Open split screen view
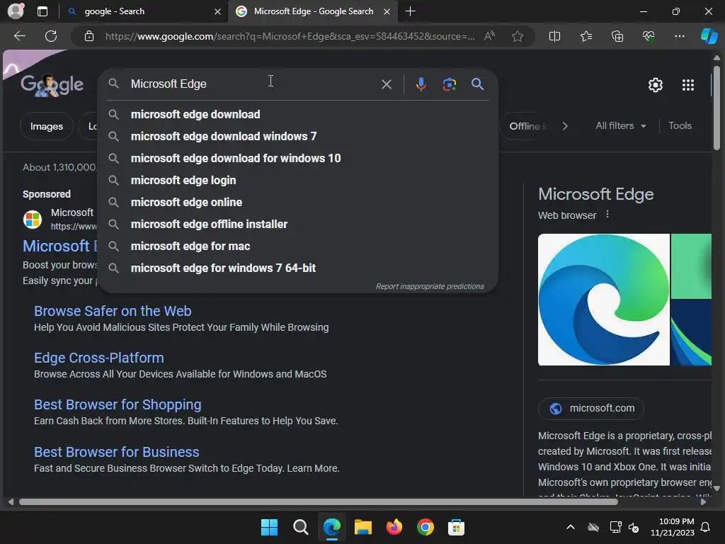725x544 pixels. [x=554, y=36]
